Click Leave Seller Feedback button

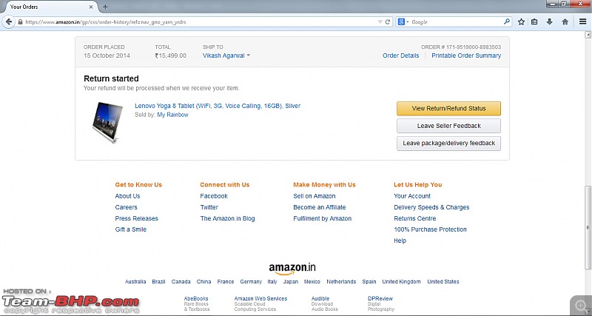448,126
